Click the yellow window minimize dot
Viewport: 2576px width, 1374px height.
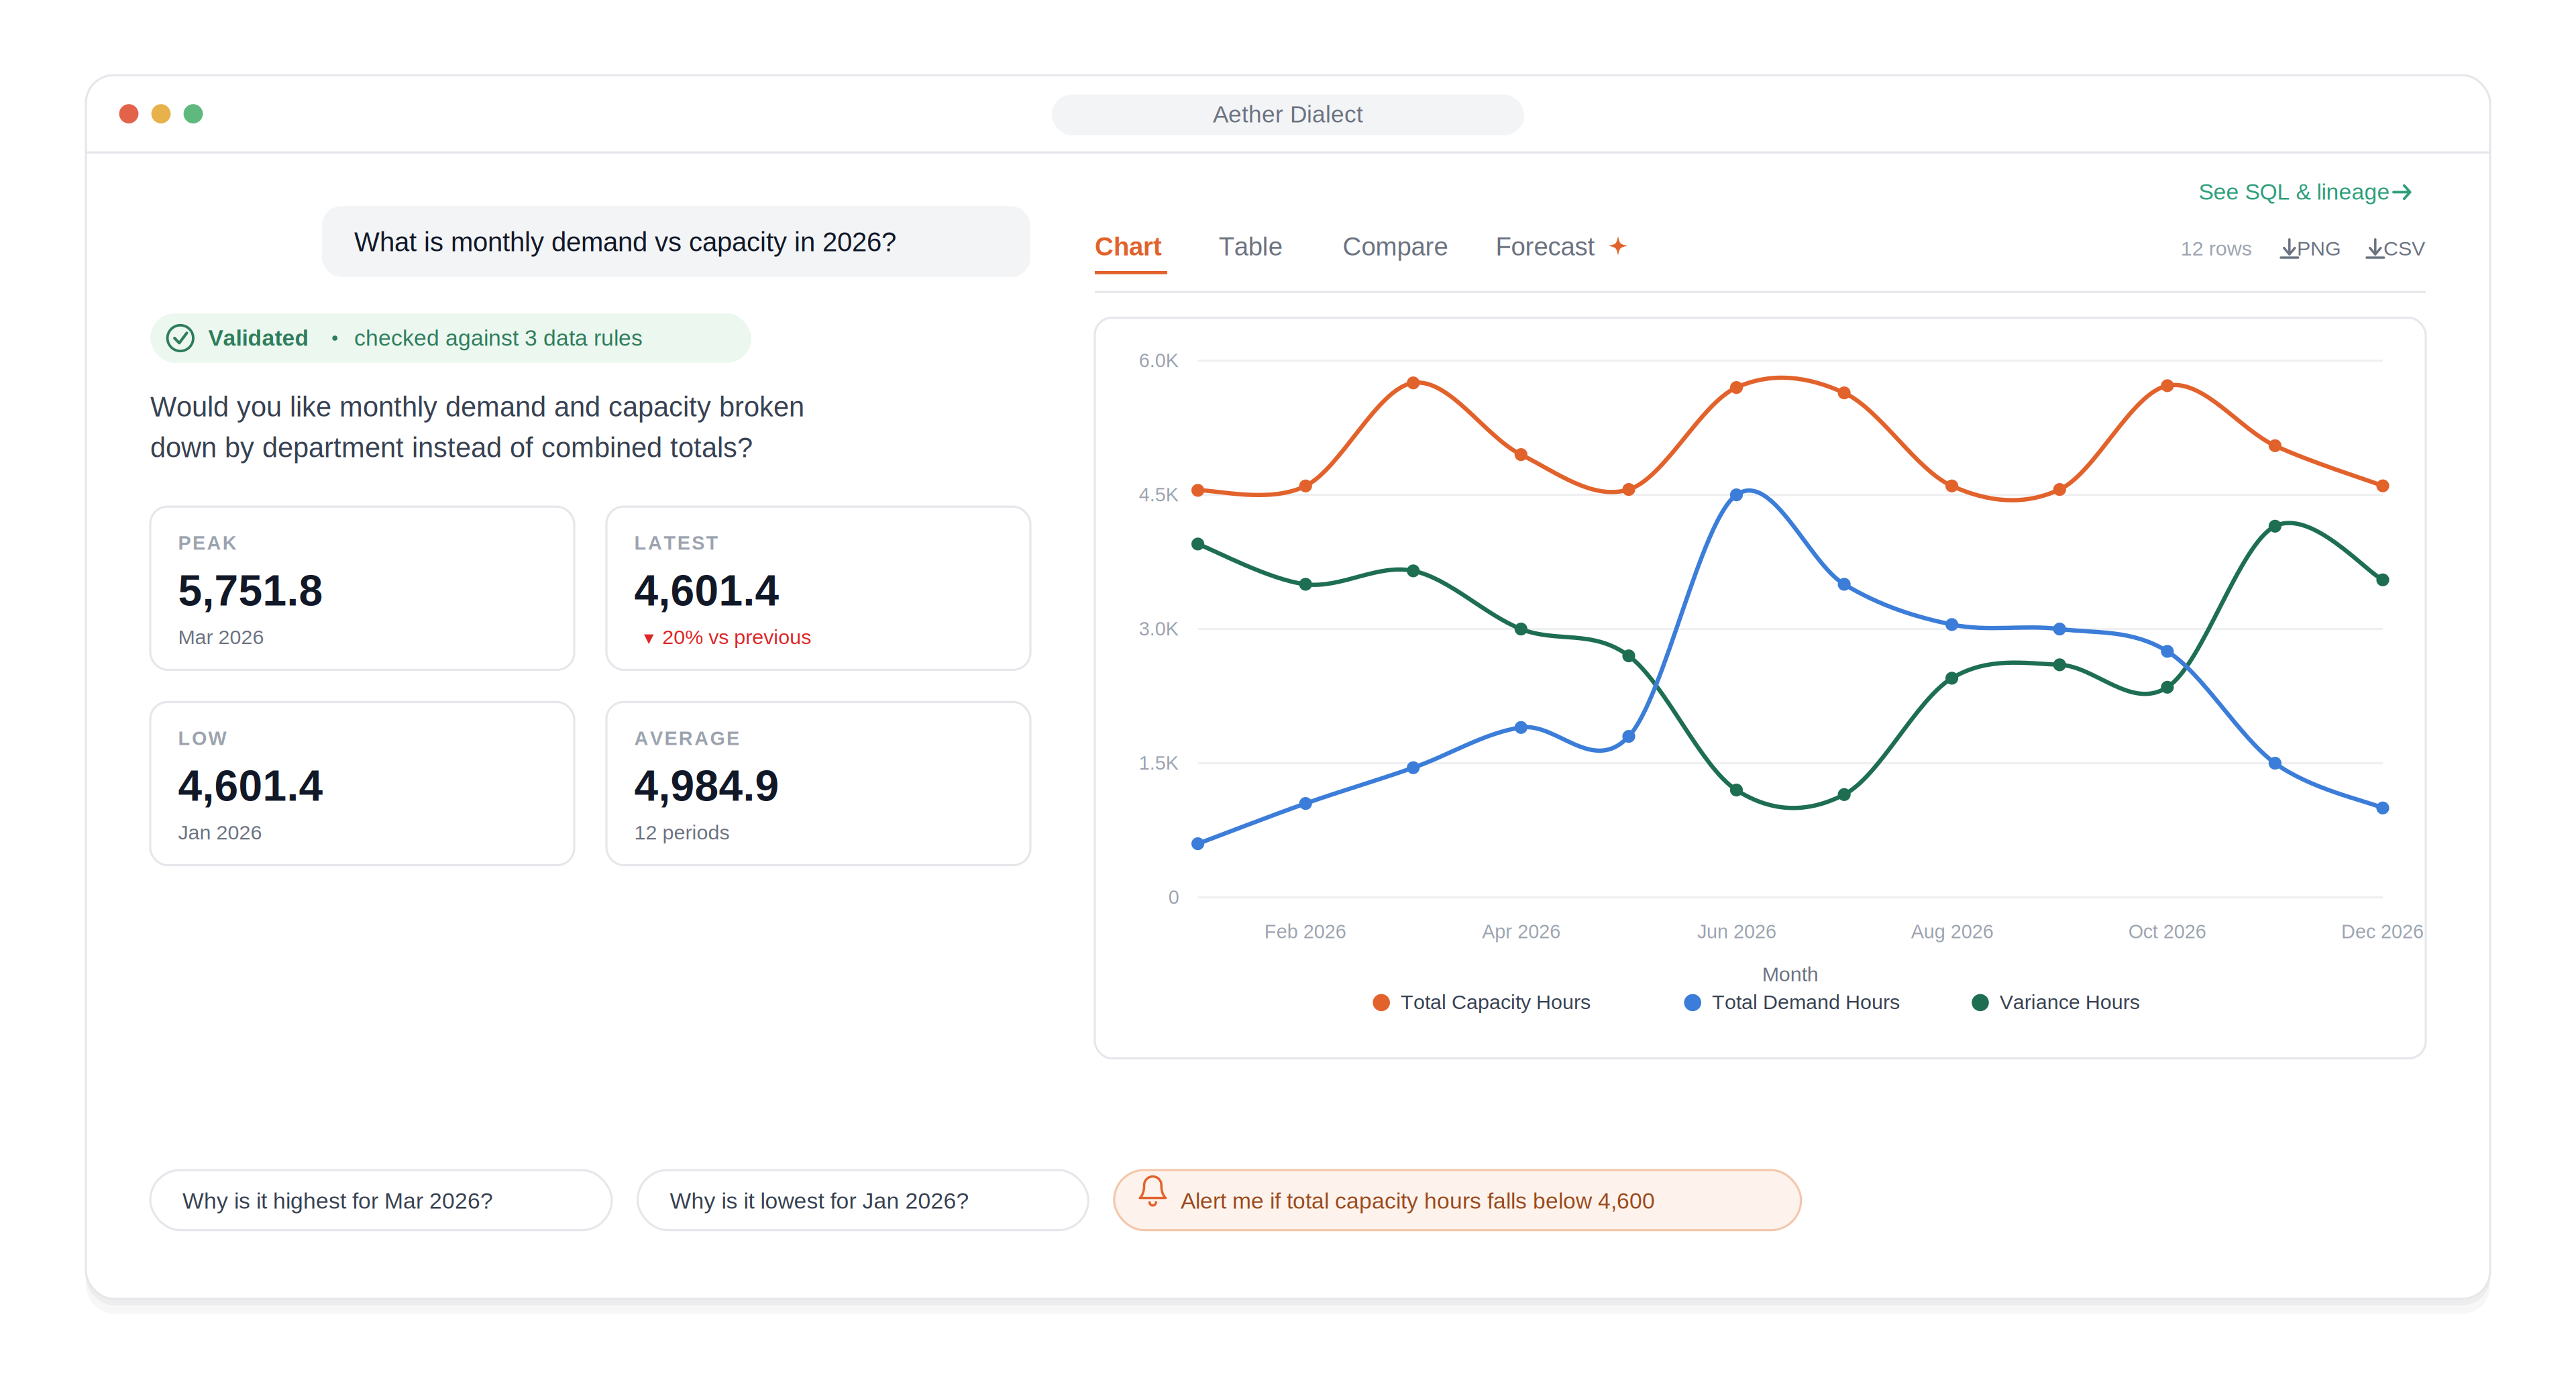coord(161,114)
